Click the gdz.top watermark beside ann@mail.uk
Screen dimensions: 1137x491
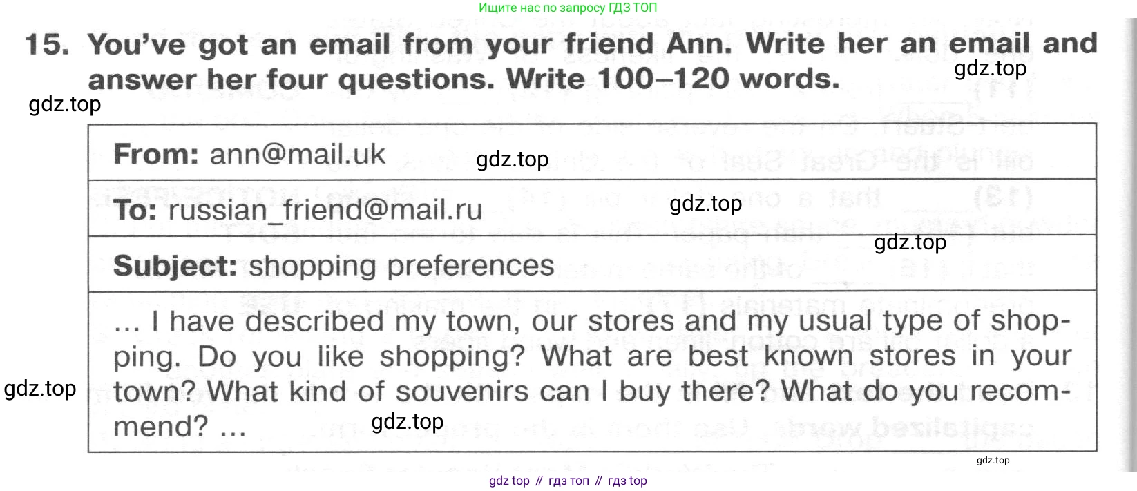(512, 160)
